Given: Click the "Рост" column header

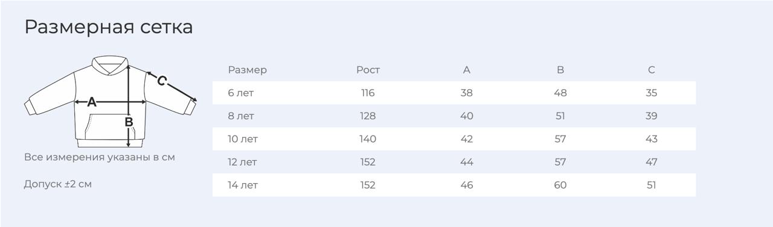Looking at the screenshot, I should pyautogui.click(x=368, y=70).
